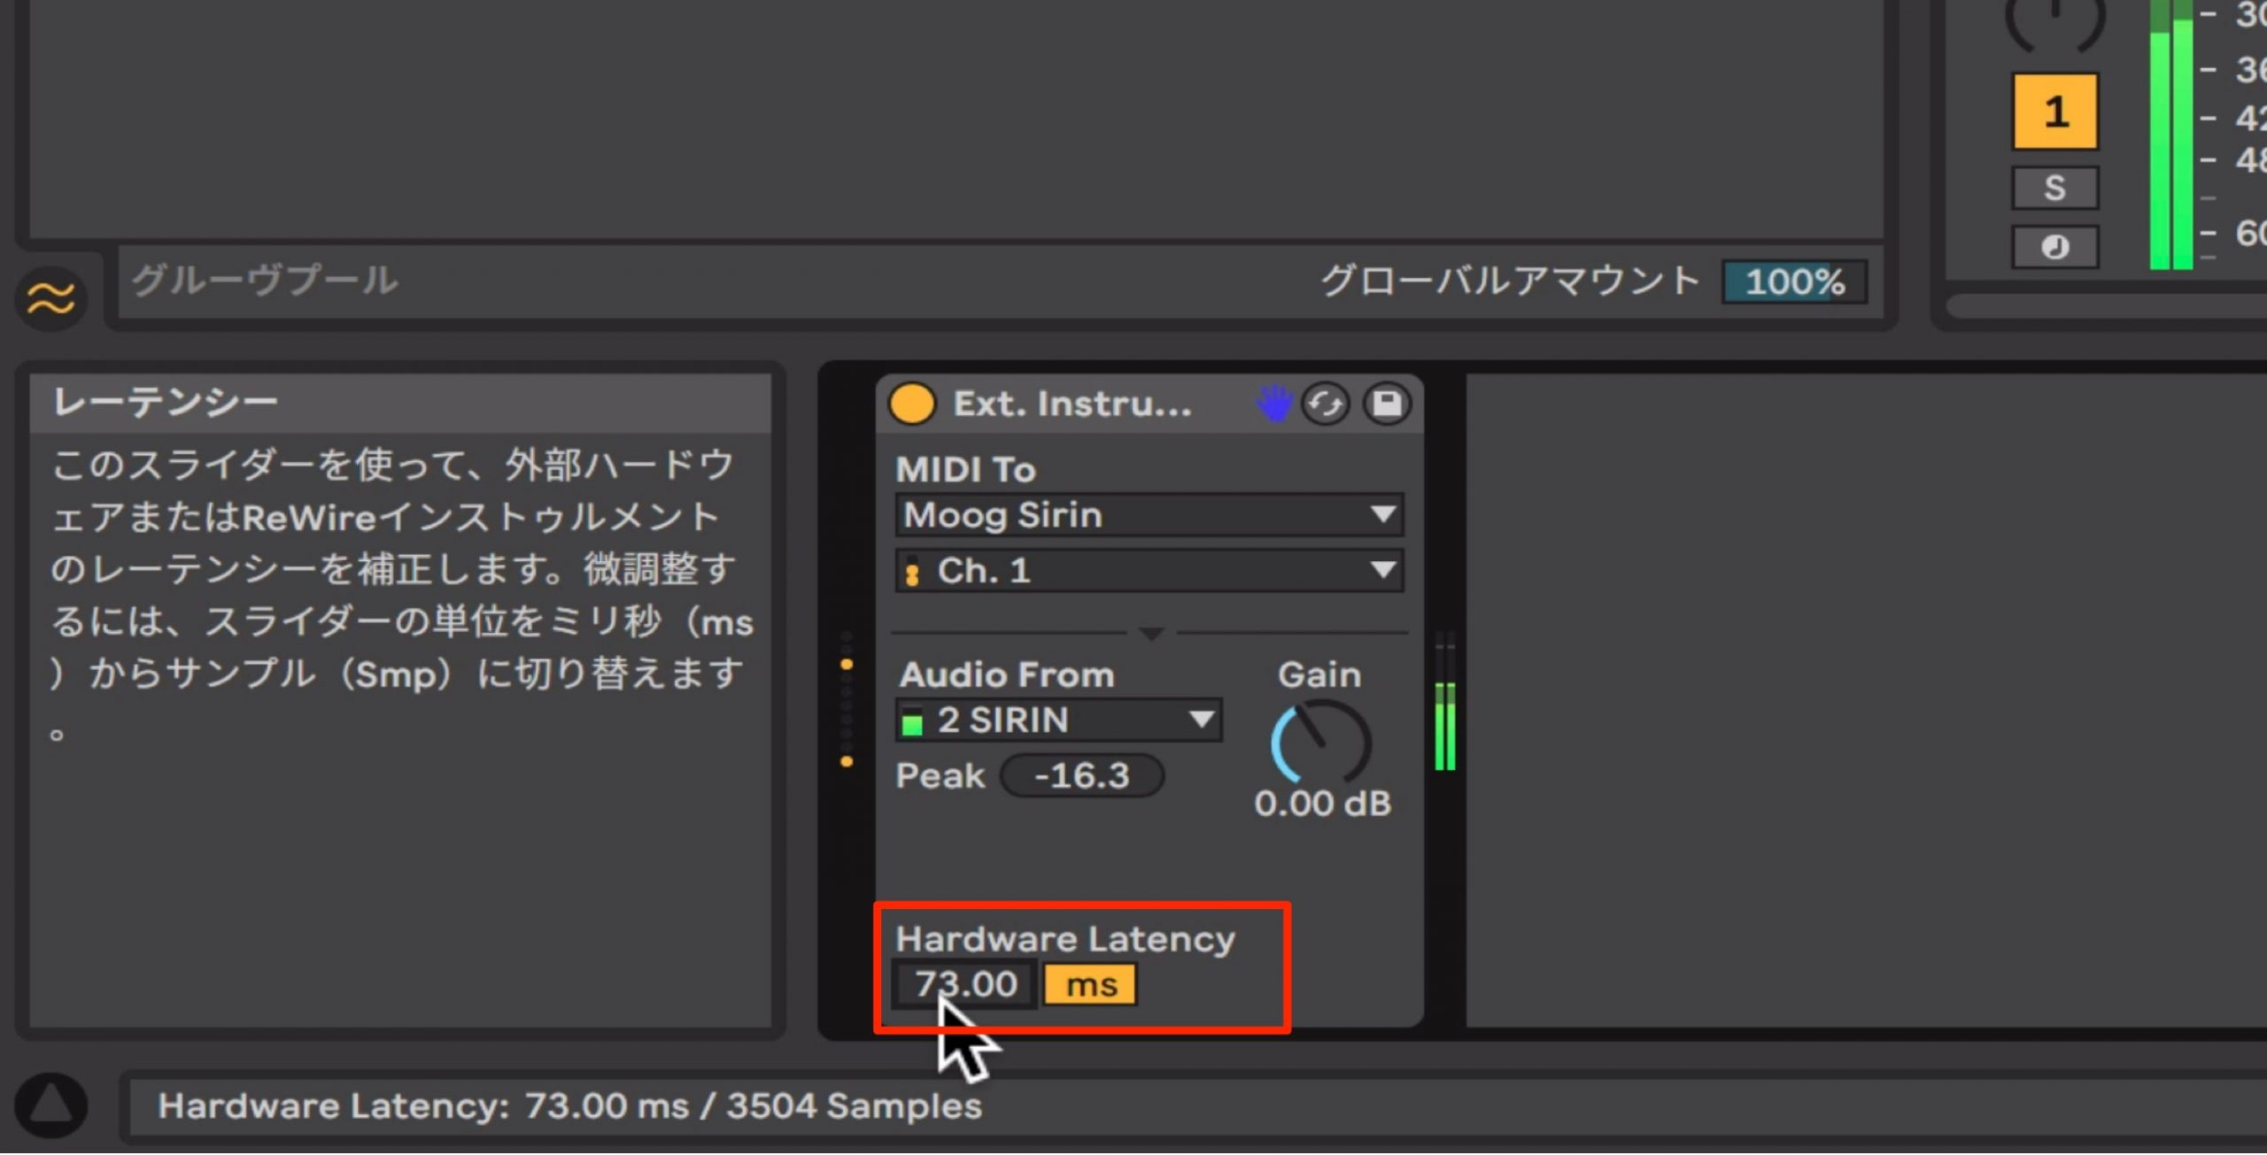Click the Hardware Latency label

[x=1065, y=938]
